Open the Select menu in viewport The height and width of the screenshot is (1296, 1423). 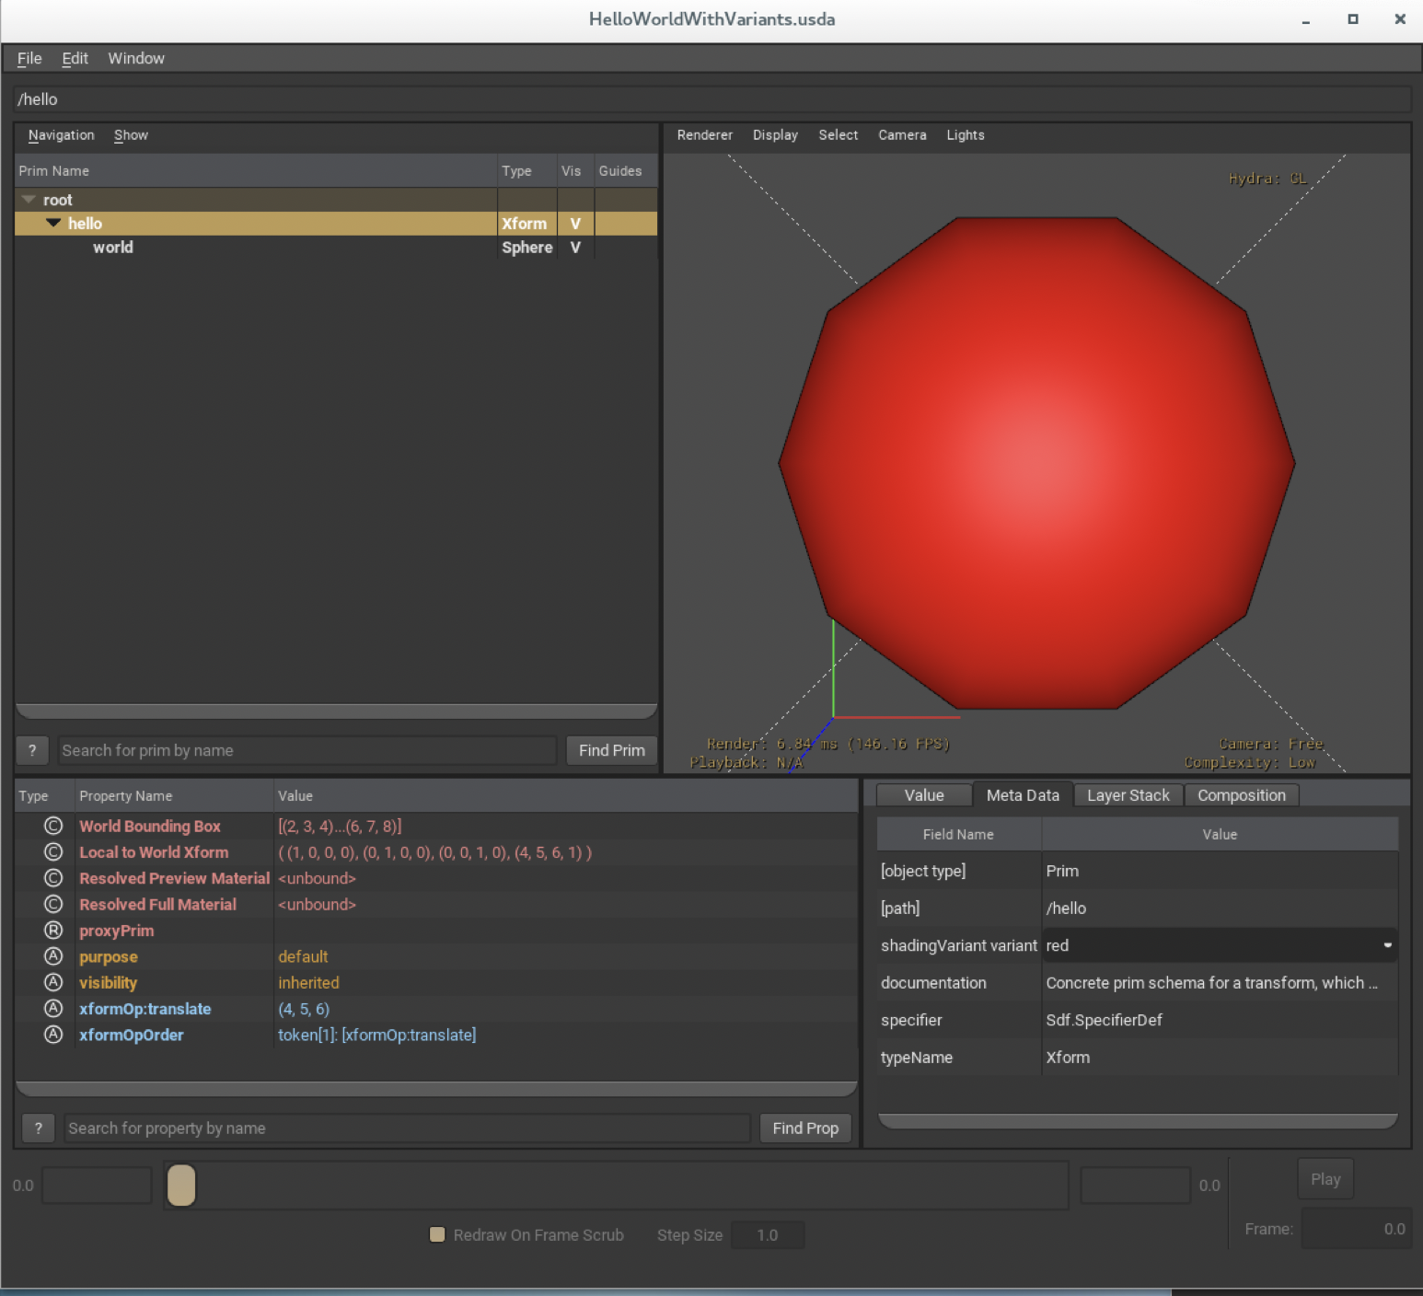pyautogui.click(x=839, y=135)
